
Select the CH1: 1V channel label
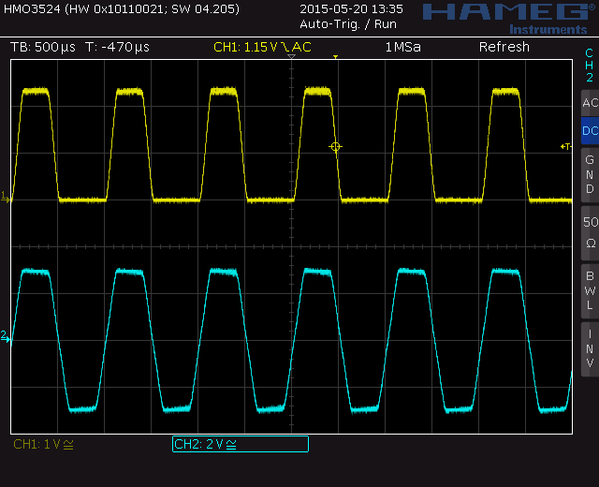pos(43,444)
